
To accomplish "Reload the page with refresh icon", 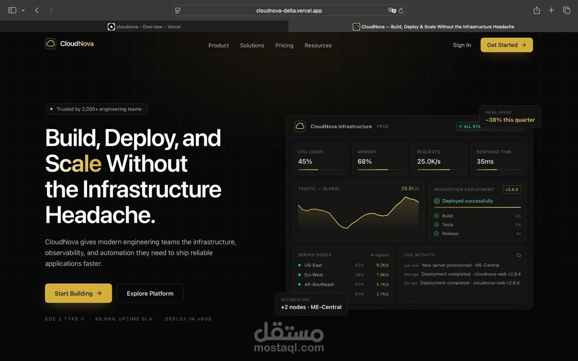I will 401,10.
